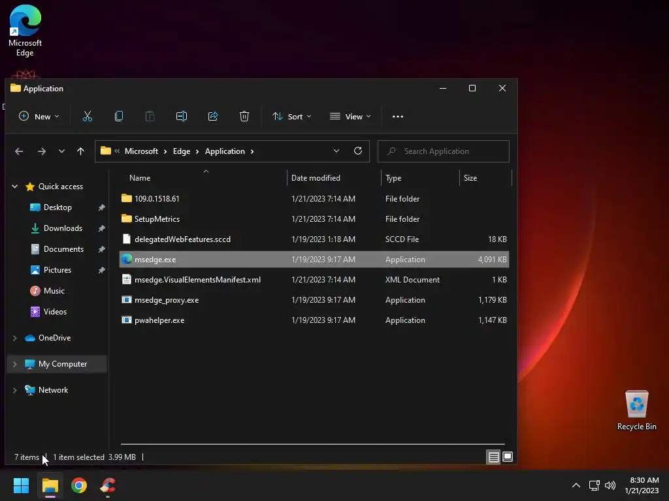Expand the Network tree node

[15, 390]
